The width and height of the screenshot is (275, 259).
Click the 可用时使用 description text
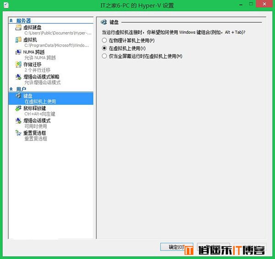(x=36, y=126)
